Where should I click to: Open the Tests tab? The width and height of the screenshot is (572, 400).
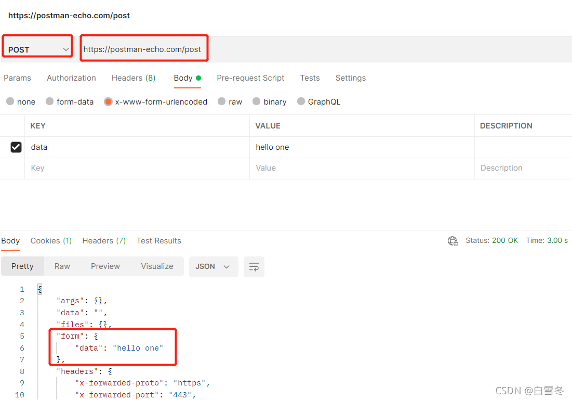pyautogui.click(x=310, y=78)
